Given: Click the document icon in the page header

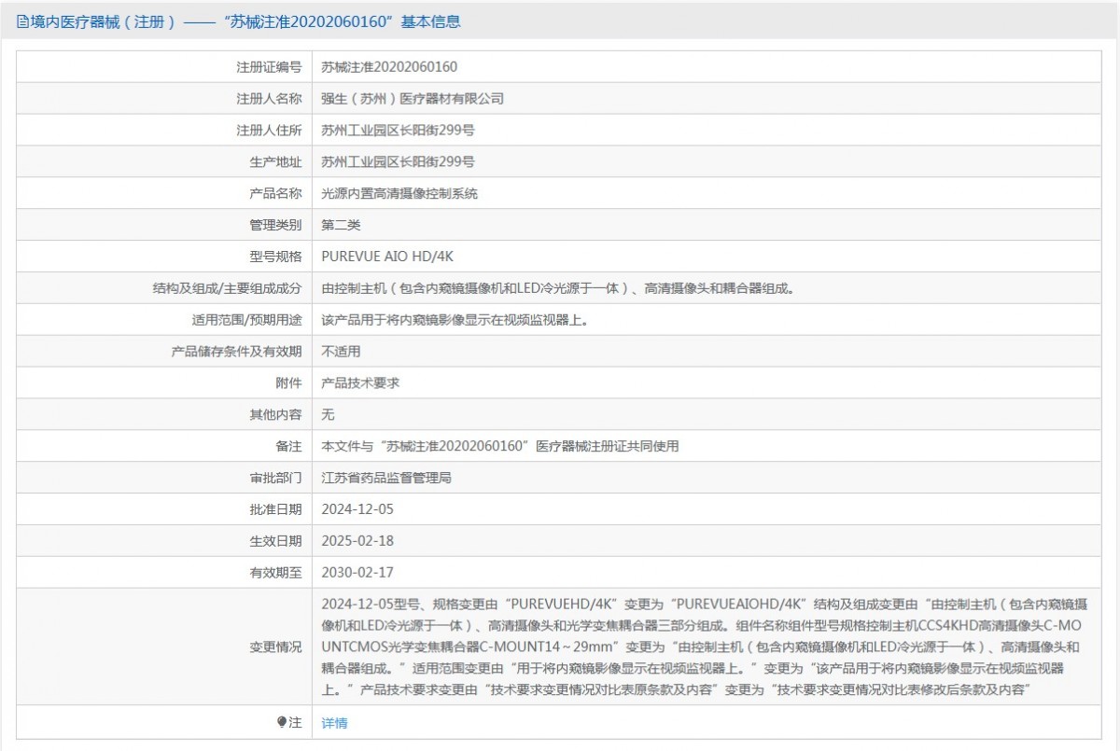Looking at the screenshot, I should [22, 21].
